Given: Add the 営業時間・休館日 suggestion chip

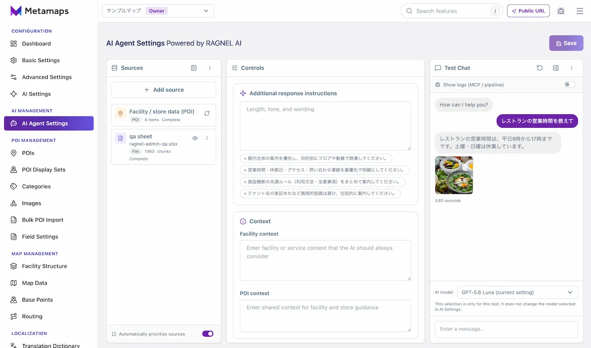Looking at the screenshot, I should click(x=325, y=170).
